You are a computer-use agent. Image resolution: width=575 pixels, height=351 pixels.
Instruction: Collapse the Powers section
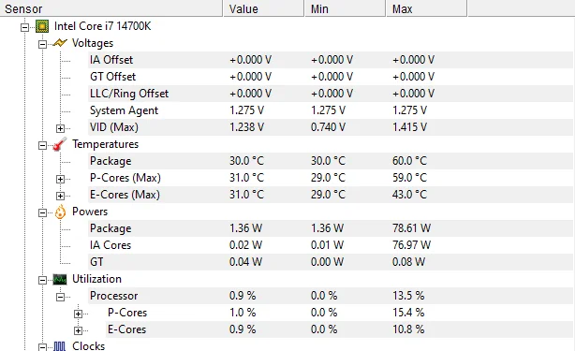(42, 212)
